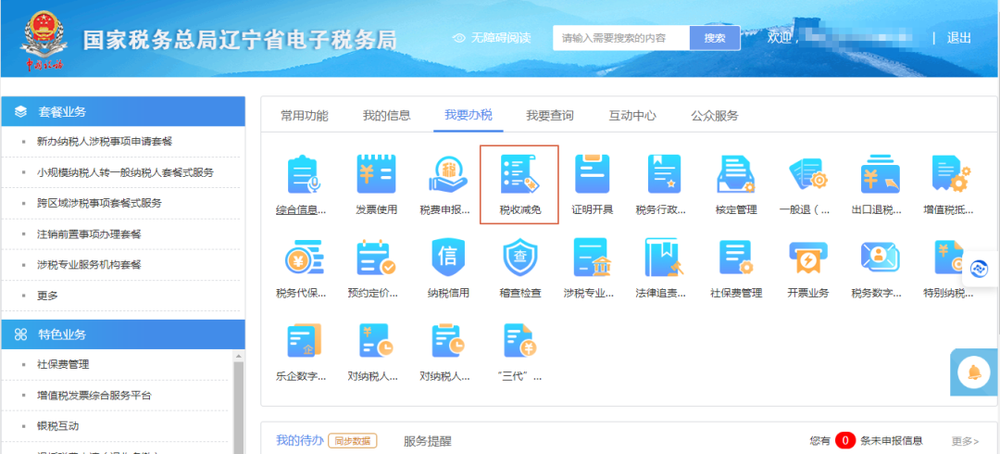The image size is (1000, 454).
Task: Open the 证明开具 icon
Action: pyautogui.click(x=593, y=173)
